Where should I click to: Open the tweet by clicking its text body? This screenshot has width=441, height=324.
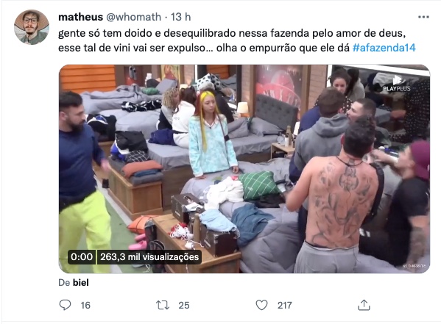click(237, 40)
